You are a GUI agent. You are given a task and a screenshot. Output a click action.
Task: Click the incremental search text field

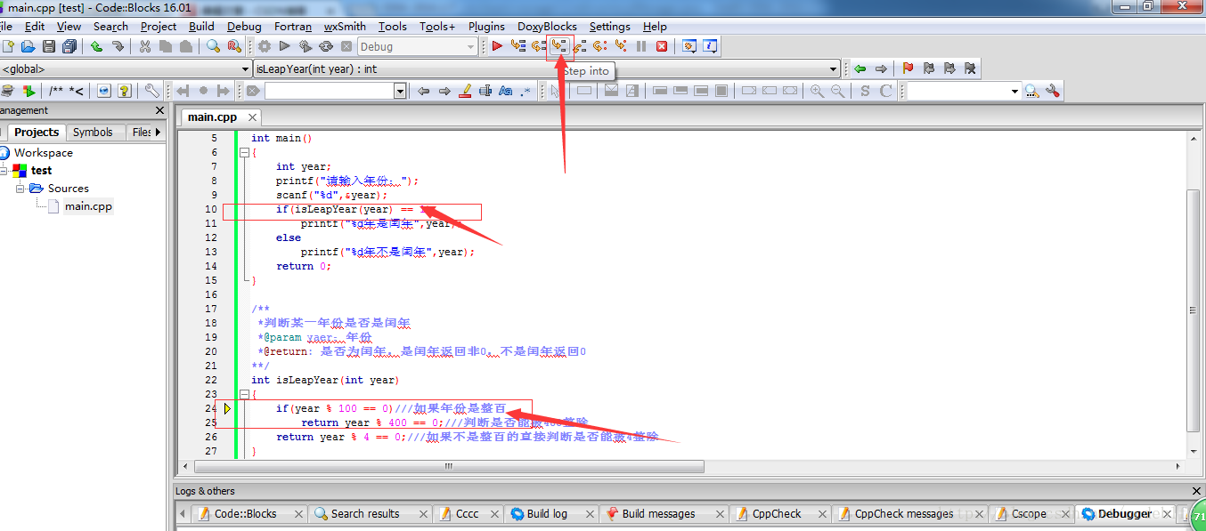[x=329, y=91]
